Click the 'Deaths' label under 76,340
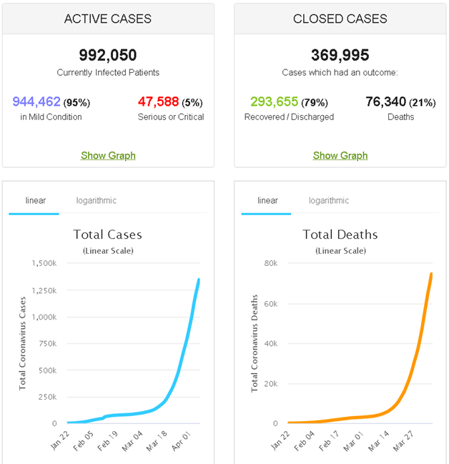This screenshot has width=449, height=464. [401, 117]
